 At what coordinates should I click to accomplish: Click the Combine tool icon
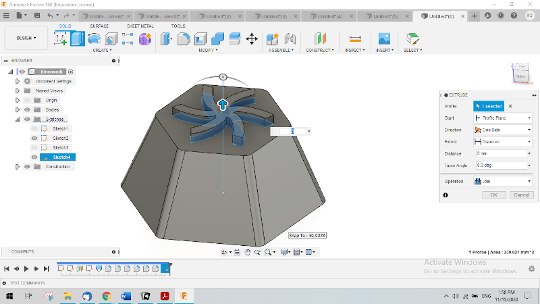(x=217, y=39)
